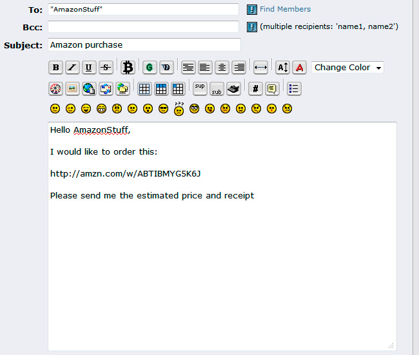The image size is (419, 355).
Task: Toggle bold formatting button
Action: 55,67
